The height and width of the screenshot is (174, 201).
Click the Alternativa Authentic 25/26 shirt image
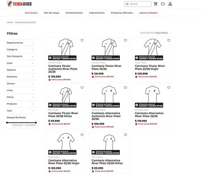[x=109, y=94]
